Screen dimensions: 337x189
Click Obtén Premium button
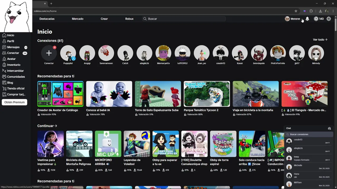coord(14,102)
